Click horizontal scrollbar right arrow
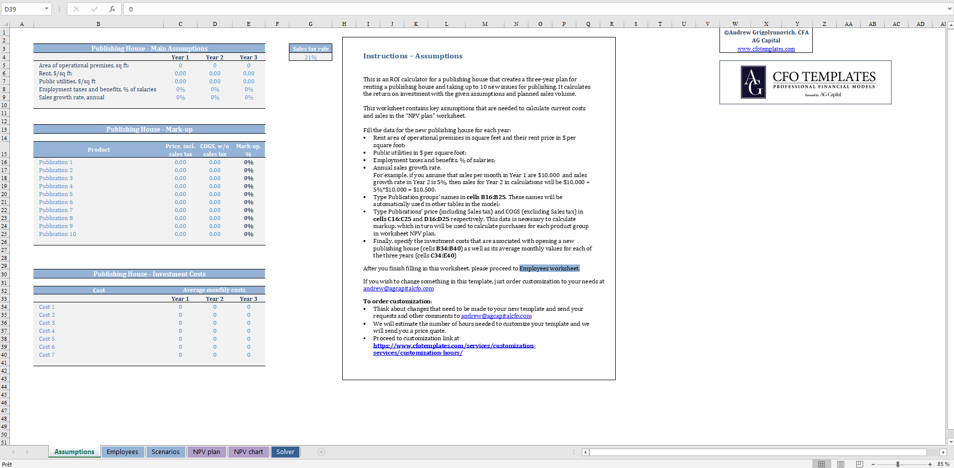The height and width of the screenshot is (468, 954). [x=943, y=452]
